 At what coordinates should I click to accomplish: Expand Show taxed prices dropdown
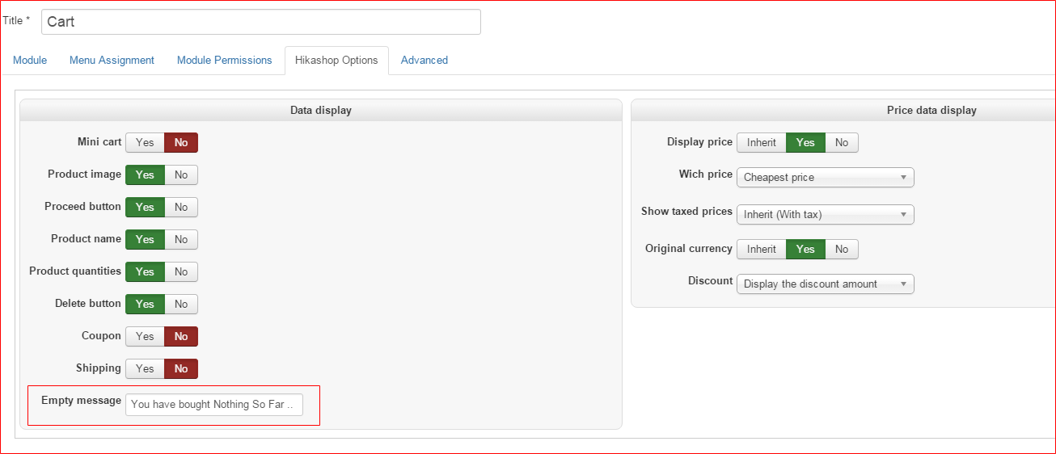pos(825,215)
